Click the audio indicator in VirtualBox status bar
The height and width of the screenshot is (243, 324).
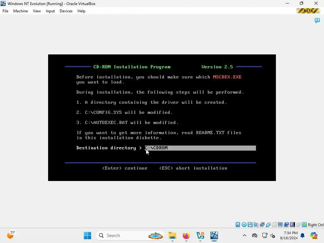pos(256,225)
